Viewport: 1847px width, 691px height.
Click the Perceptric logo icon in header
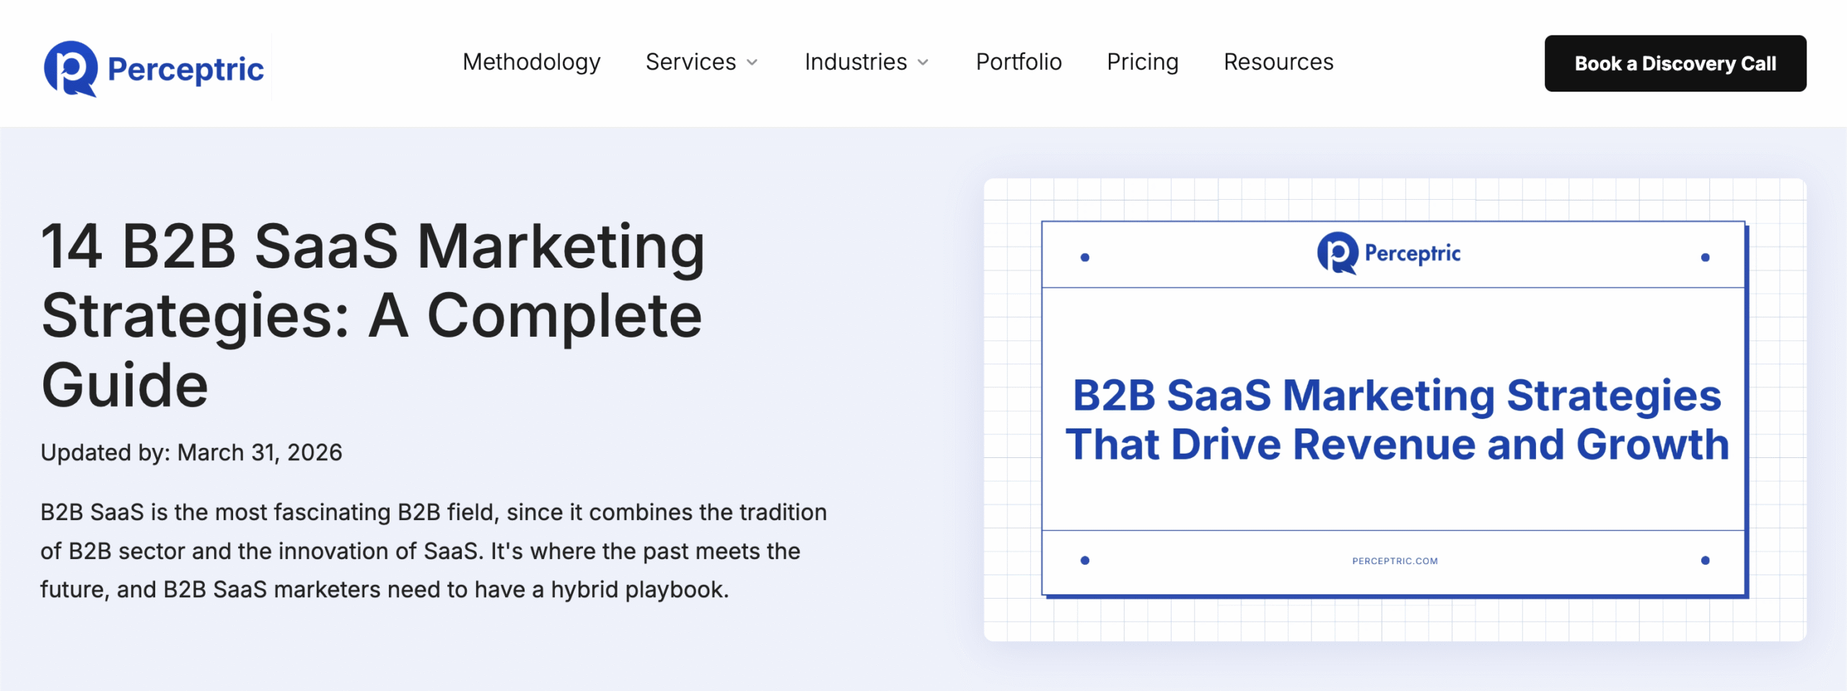[70, 69]
